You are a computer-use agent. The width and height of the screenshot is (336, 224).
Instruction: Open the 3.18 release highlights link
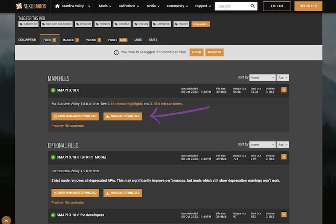coord(125,103)
